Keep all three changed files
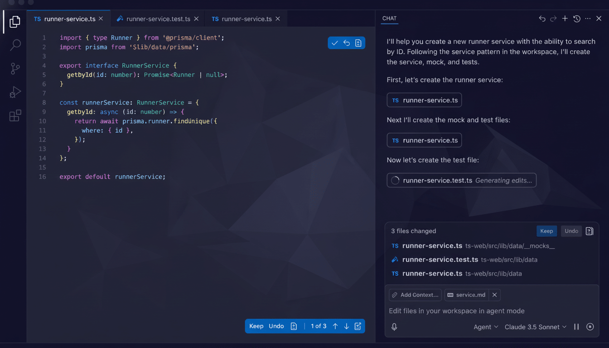This screenshot has height=348, width=609. tap(546, 231)
